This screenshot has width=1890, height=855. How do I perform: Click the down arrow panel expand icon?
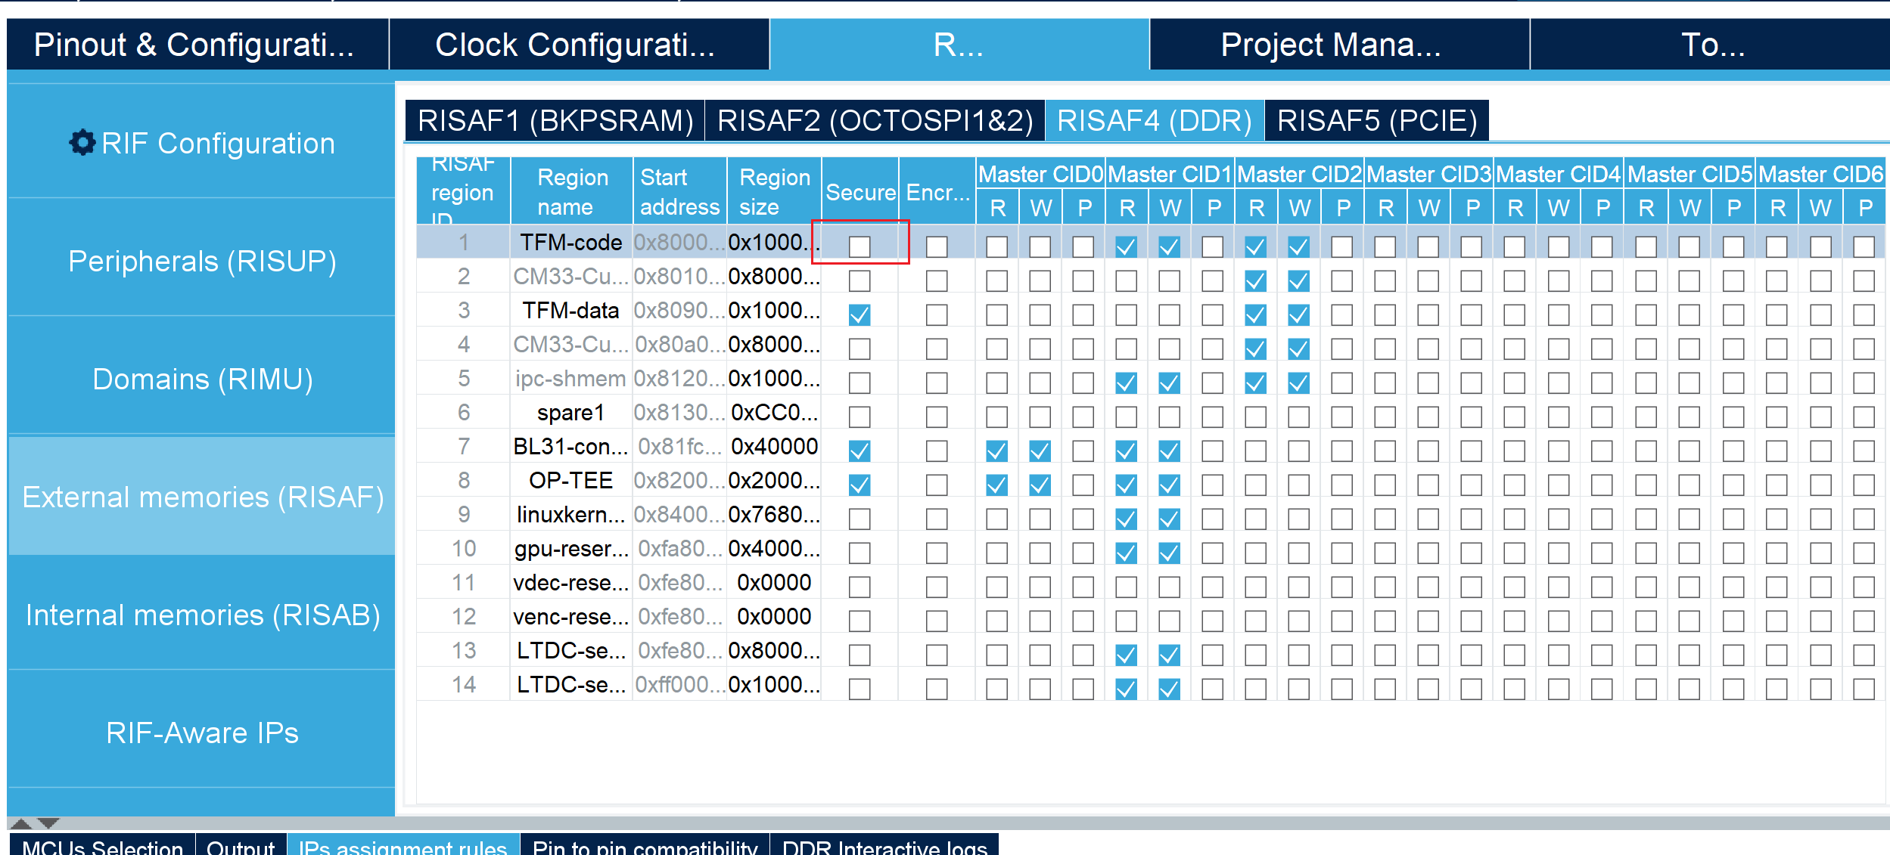[48, 823]
